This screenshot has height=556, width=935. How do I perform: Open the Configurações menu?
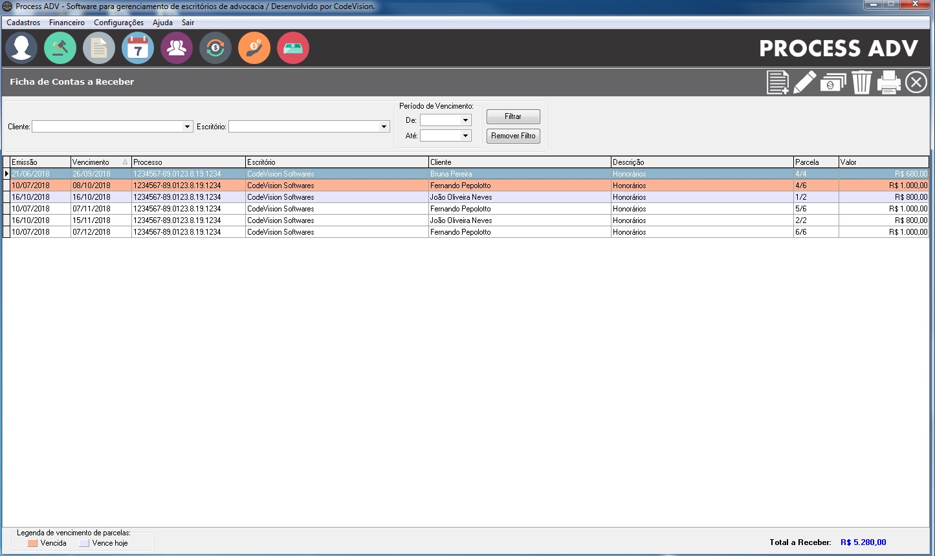pyautogui.click(x=118, y=23)
